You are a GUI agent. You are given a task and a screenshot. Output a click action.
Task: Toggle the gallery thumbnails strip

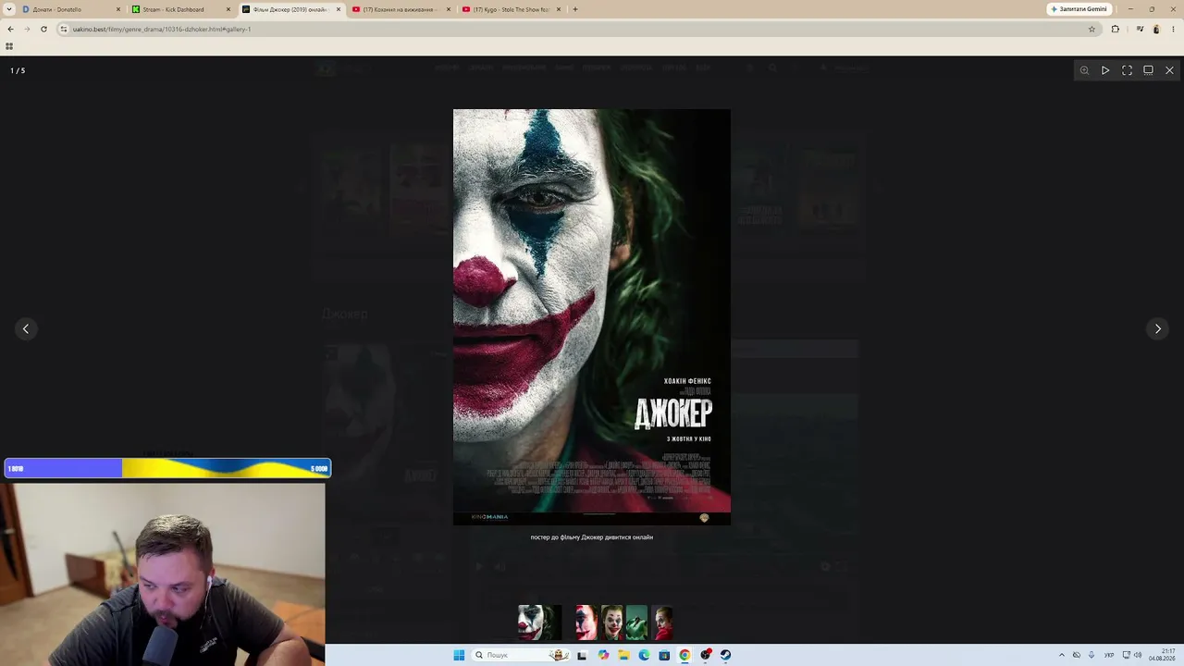[x=1148, y=70]
